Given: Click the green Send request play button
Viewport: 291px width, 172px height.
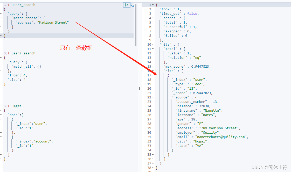Looking at the screenshot, I should pos(126,5).
